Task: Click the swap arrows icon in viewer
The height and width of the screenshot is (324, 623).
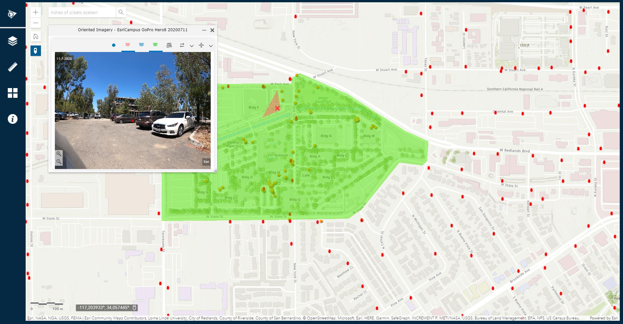Action: 182,45
